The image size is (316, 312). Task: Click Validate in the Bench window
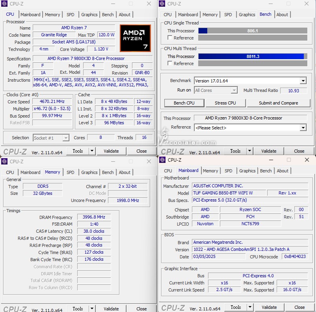pos(269,151)
